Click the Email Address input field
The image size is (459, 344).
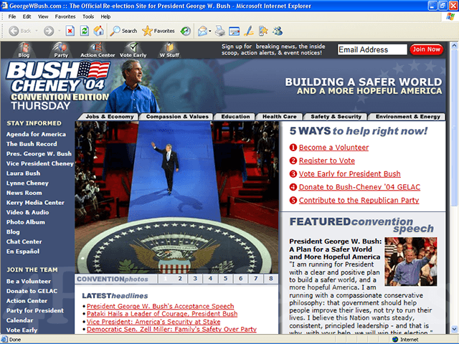click(x=372, y=49)
